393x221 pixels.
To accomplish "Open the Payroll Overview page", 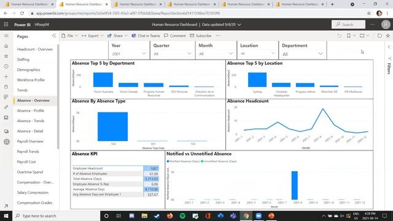I will pyautogui.click(x=30, y=141).
